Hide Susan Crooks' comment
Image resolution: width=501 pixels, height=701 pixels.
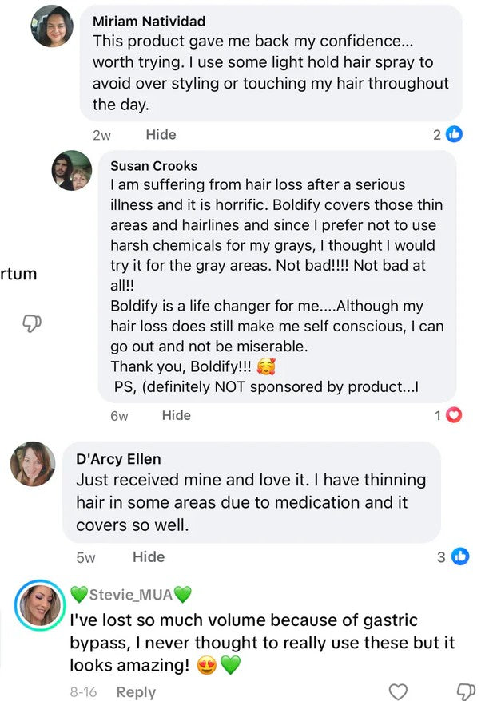(x=177, y=415)
